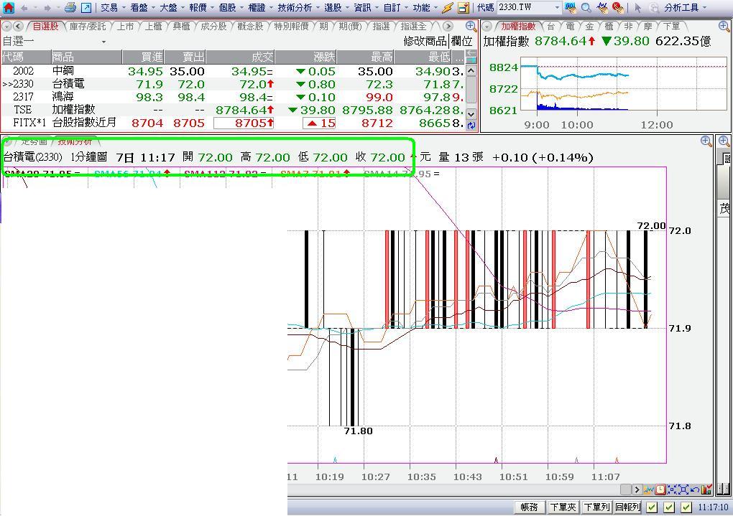This screenshot has width=733, height=516.
Task: Click the navigate forward arrow
Action: (x=47, y=8)
